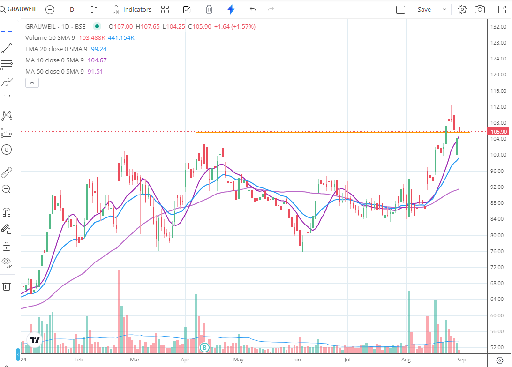The image size is (512, 367).
Task: Toggle stay in drawing mode pencil lock
Action: [7, 229]
